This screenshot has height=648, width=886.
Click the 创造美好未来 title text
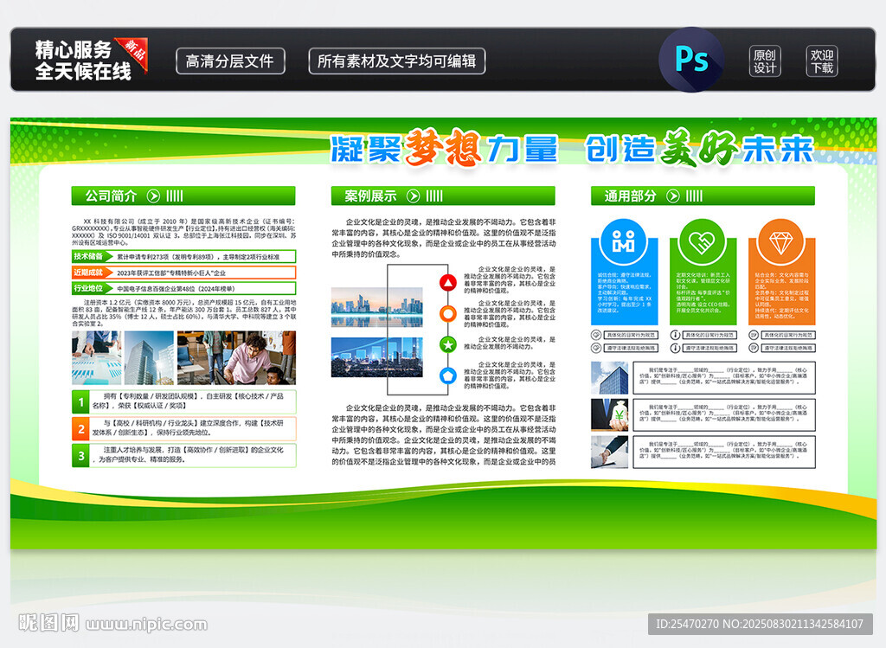tap(699, 148)
